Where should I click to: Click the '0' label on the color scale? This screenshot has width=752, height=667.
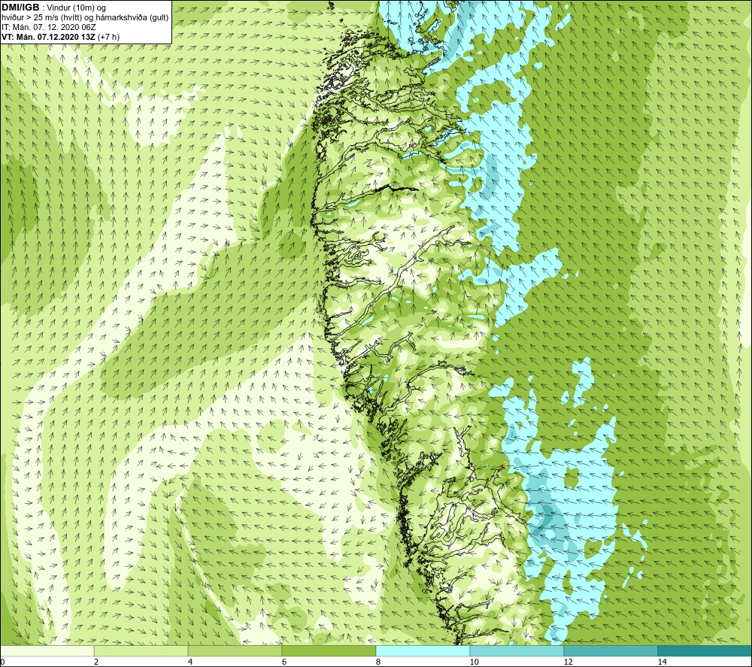(2, 662)
